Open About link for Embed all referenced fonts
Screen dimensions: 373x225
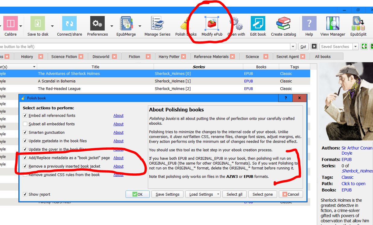click(118, 116)
